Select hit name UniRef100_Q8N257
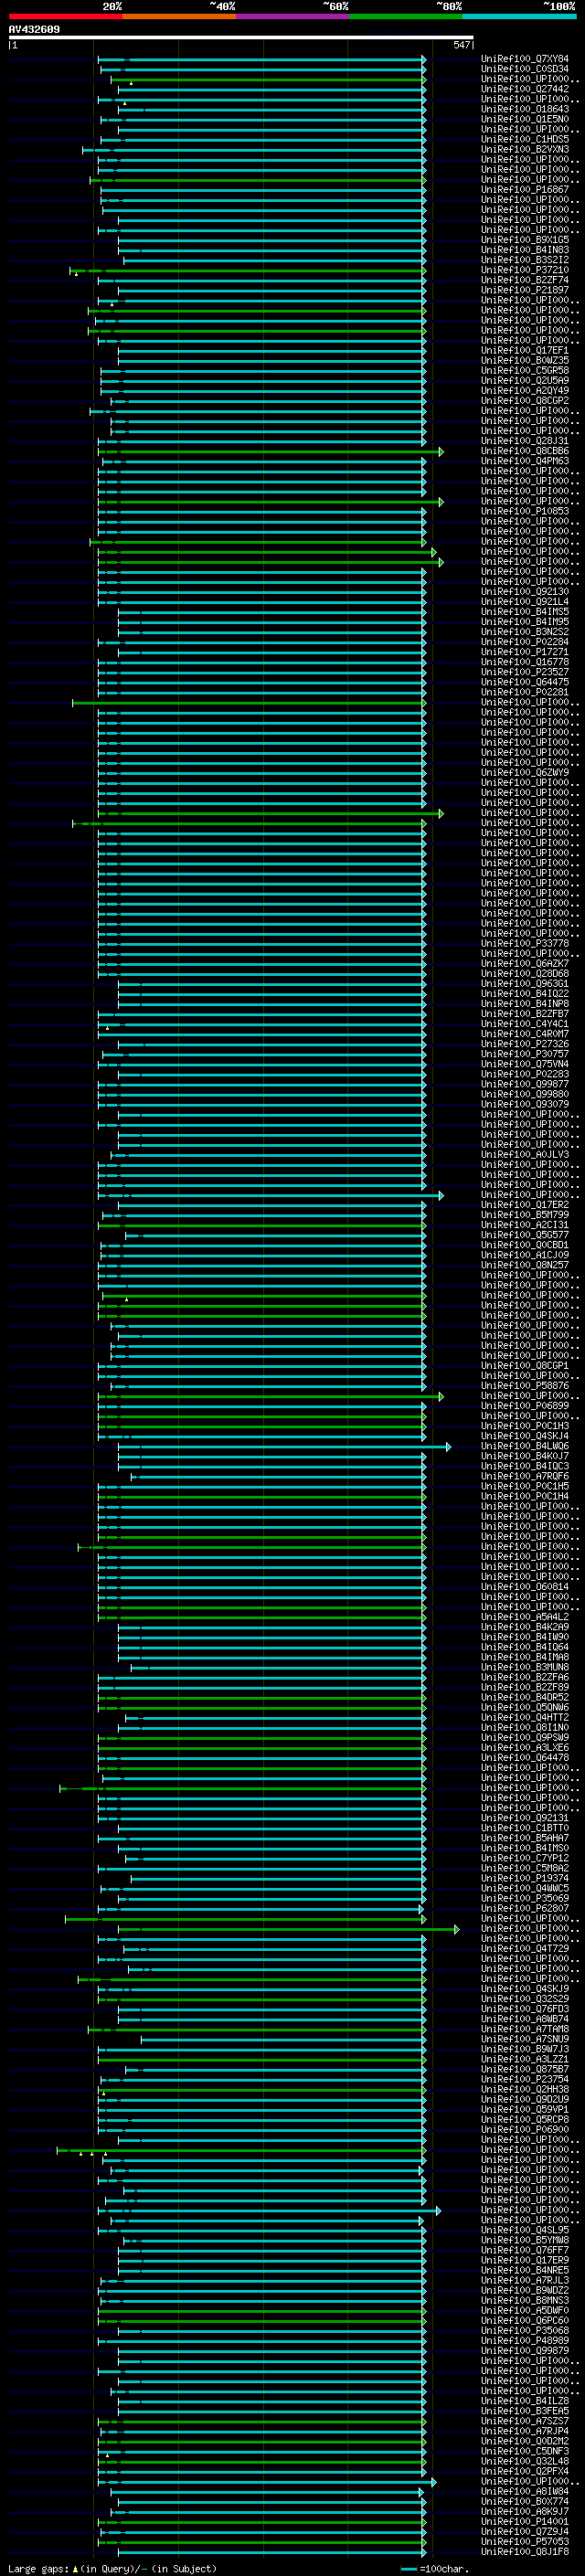 click(x=525, y=1265)
